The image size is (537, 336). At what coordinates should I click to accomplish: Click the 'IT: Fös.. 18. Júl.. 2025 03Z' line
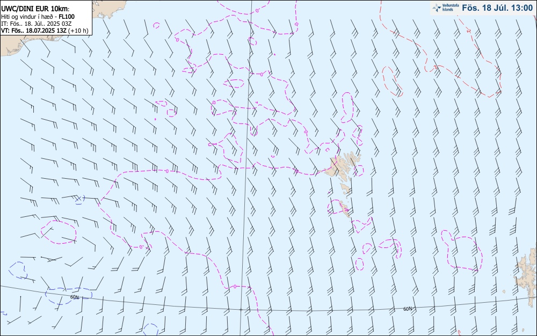point(37,24)
